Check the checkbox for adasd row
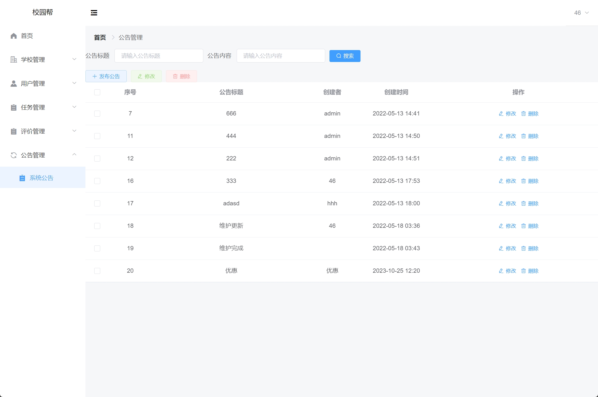The width and height of the screenshot is (598, 397). [x=97, y=203]
